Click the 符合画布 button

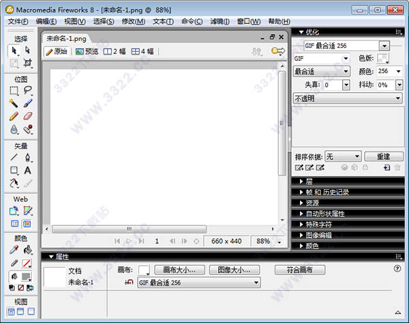[x=300, y=270]
